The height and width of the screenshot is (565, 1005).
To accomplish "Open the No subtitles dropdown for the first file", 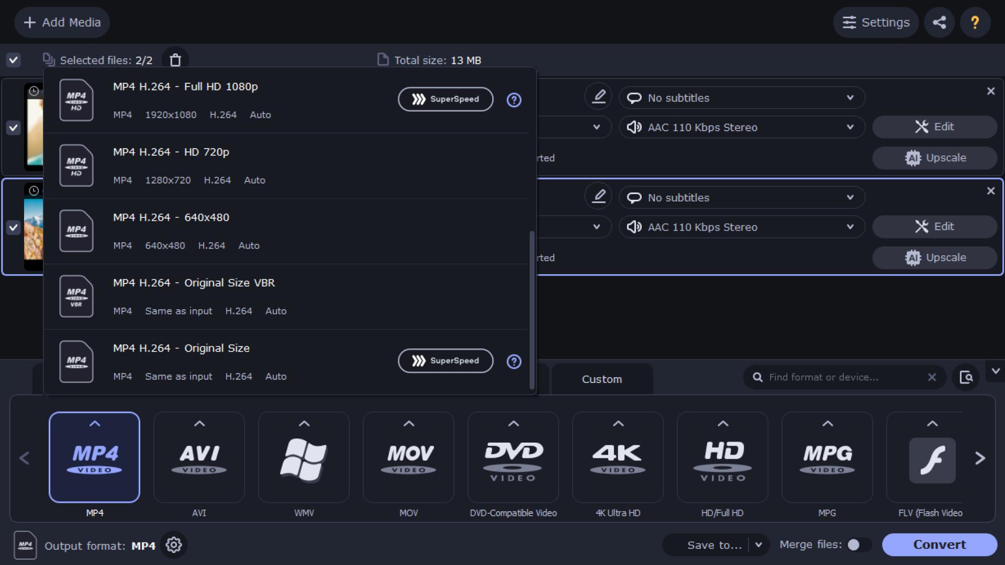I will (x=741, y=98).
